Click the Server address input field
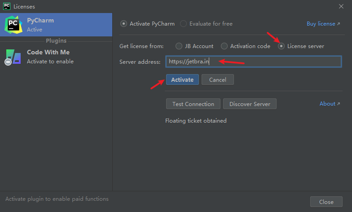The width and height of the screenshot is (352, 212). point(253,62)
